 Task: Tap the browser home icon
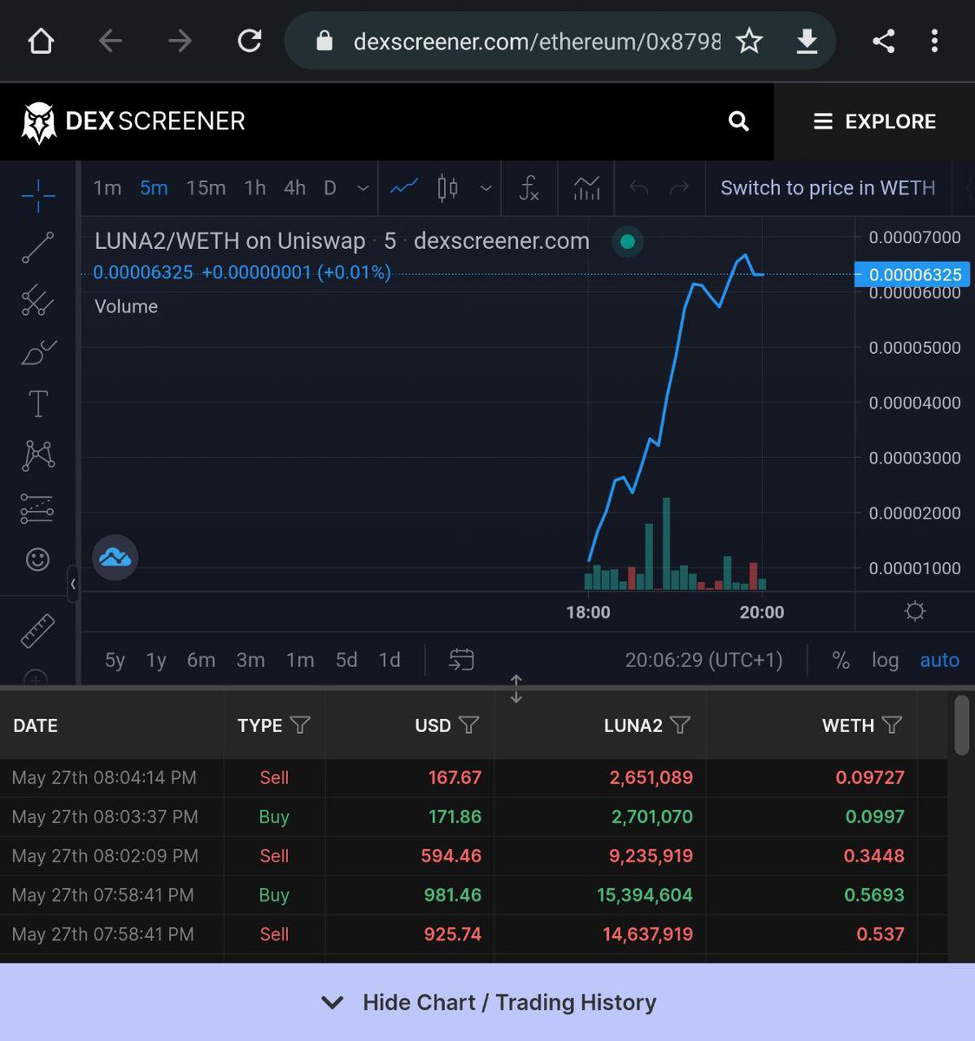(41, 41)
